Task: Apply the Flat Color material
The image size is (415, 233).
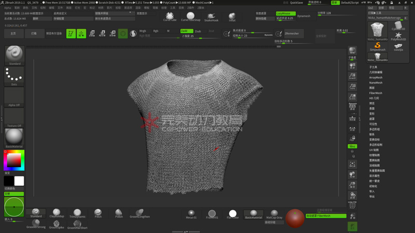Action: [x=232, y=214]
